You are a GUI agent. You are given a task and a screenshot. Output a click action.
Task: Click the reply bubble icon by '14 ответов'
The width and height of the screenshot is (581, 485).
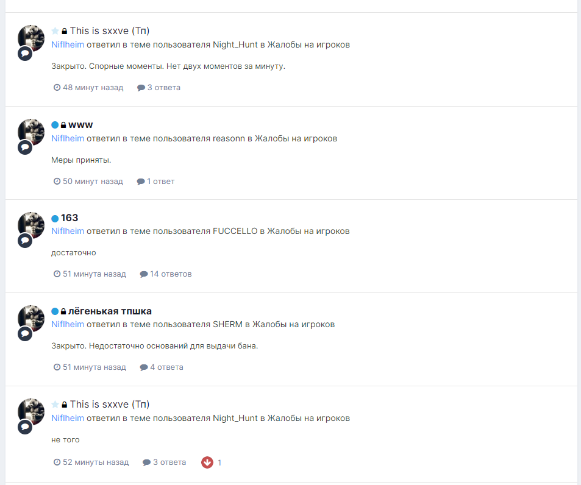[x=144, y=274]
